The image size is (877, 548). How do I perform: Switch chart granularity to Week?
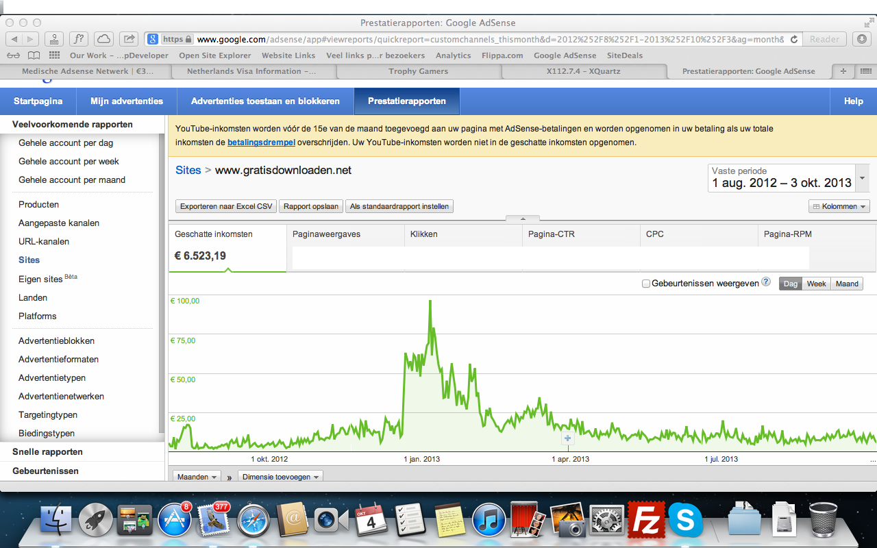816,284
